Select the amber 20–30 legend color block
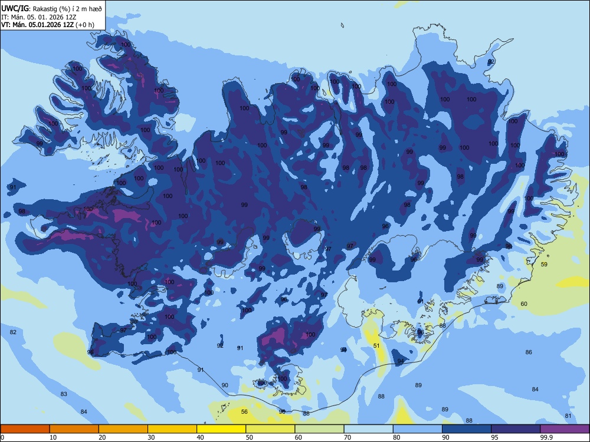 pyautogui.click(x=123, y=429)
